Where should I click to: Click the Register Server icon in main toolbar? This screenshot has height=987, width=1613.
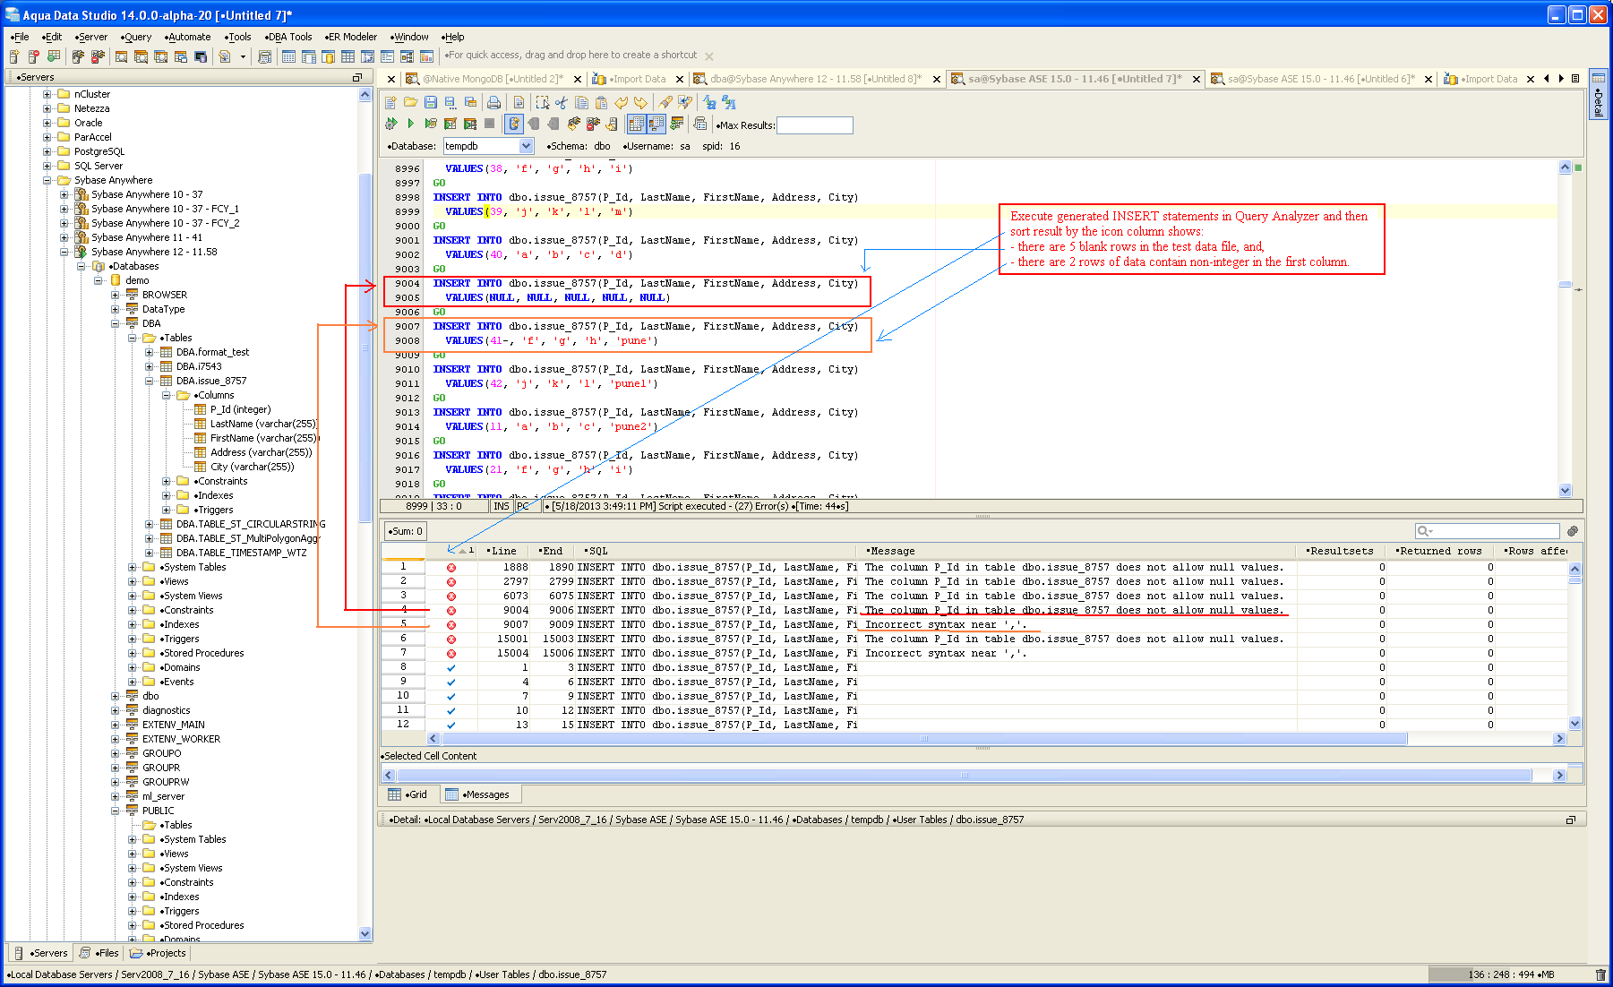point(14,56)
